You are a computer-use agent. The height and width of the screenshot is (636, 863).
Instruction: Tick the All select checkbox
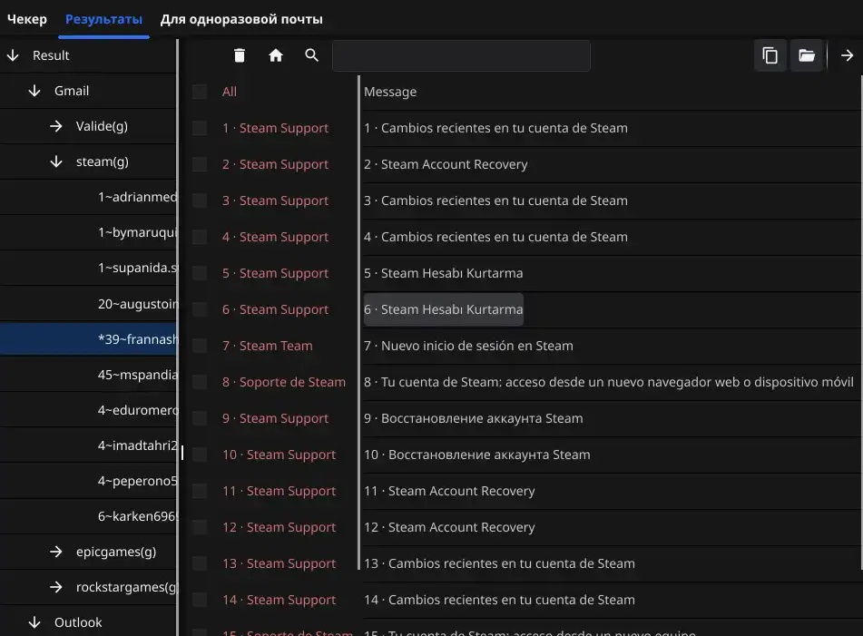pos(200,92)
